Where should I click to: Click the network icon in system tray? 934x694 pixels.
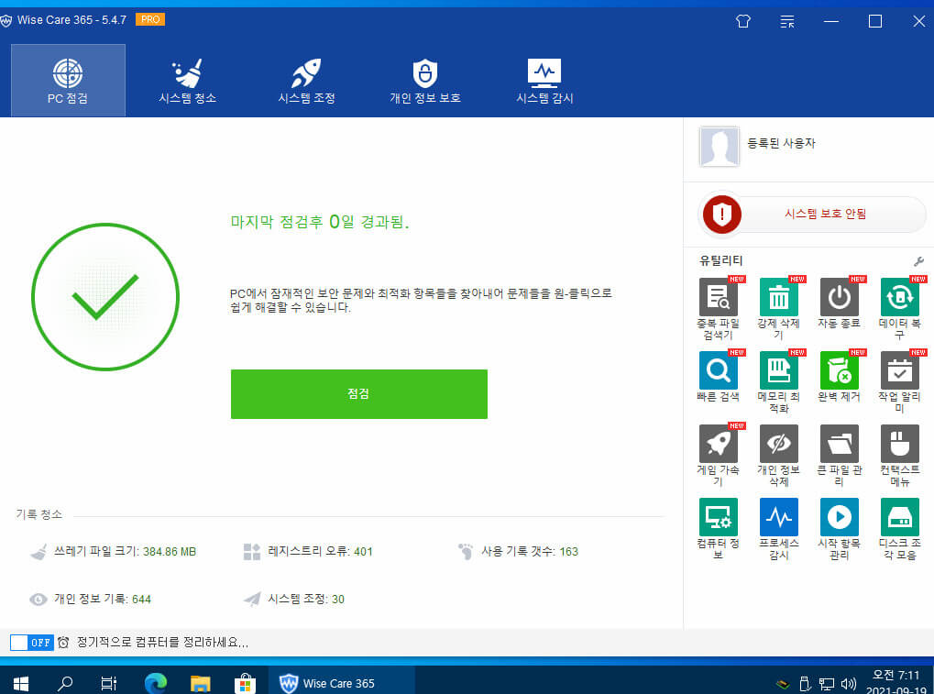(x=826, y=684)
